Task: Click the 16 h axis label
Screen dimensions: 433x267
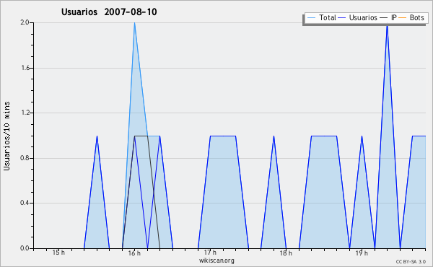Action: pos(134,253)
